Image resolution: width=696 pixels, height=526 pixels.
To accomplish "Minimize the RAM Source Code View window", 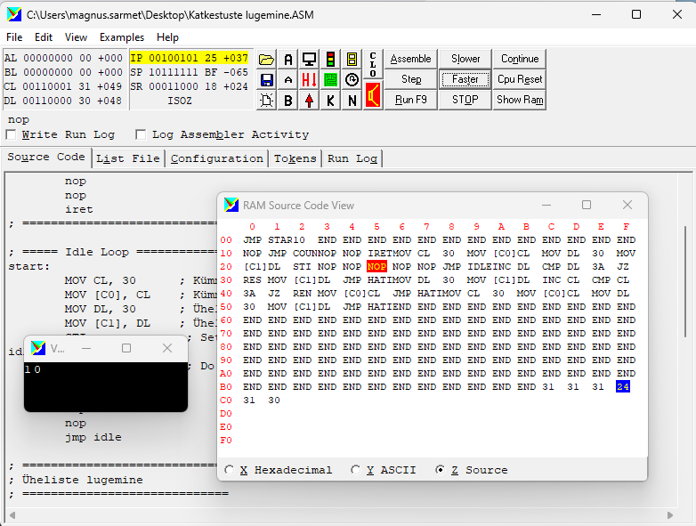I will [x=546, y=205].
